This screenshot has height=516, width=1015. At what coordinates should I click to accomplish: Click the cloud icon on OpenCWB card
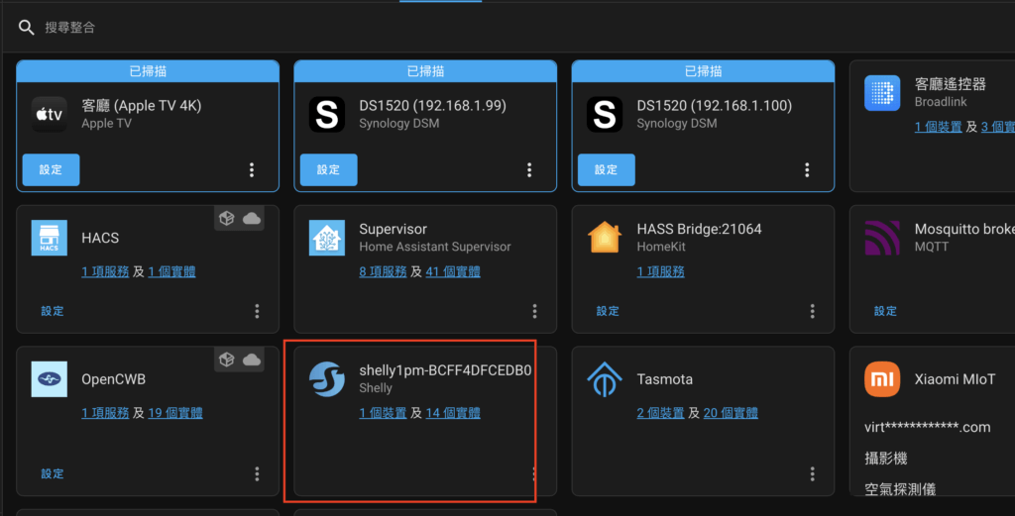coord(252,360)
